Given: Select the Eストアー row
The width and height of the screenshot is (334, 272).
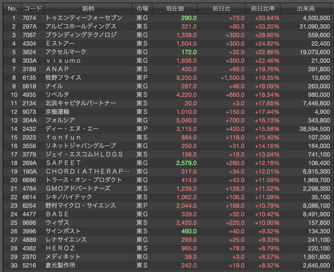Looking at the screenshot, I should (167, 44).
